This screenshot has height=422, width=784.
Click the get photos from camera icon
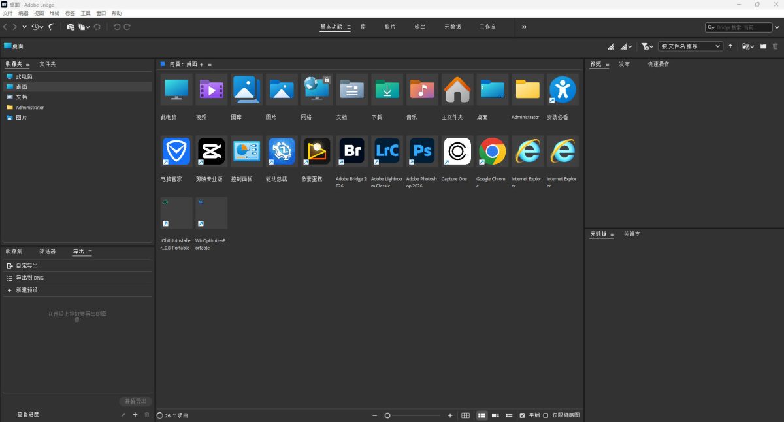pos(71,27)
